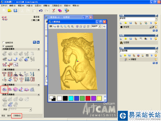Click the Mona Lisa icon in the bitmap toolbar
This screenshot has height=121, width=161.
(146, 39)
